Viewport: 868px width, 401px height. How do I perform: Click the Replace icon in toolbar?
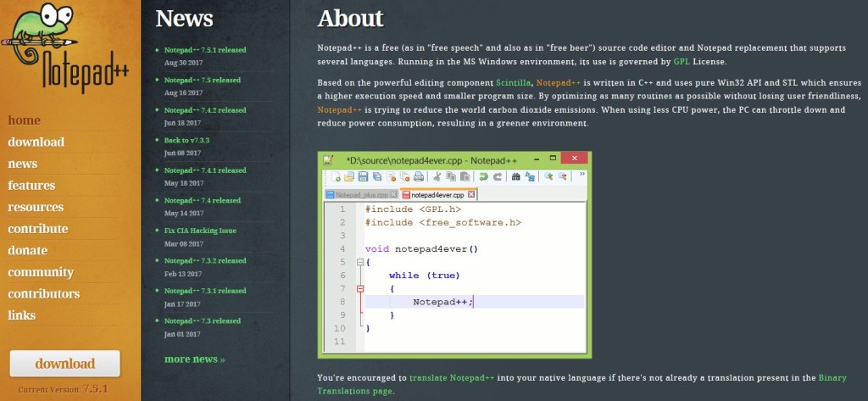tap(531, 176)
